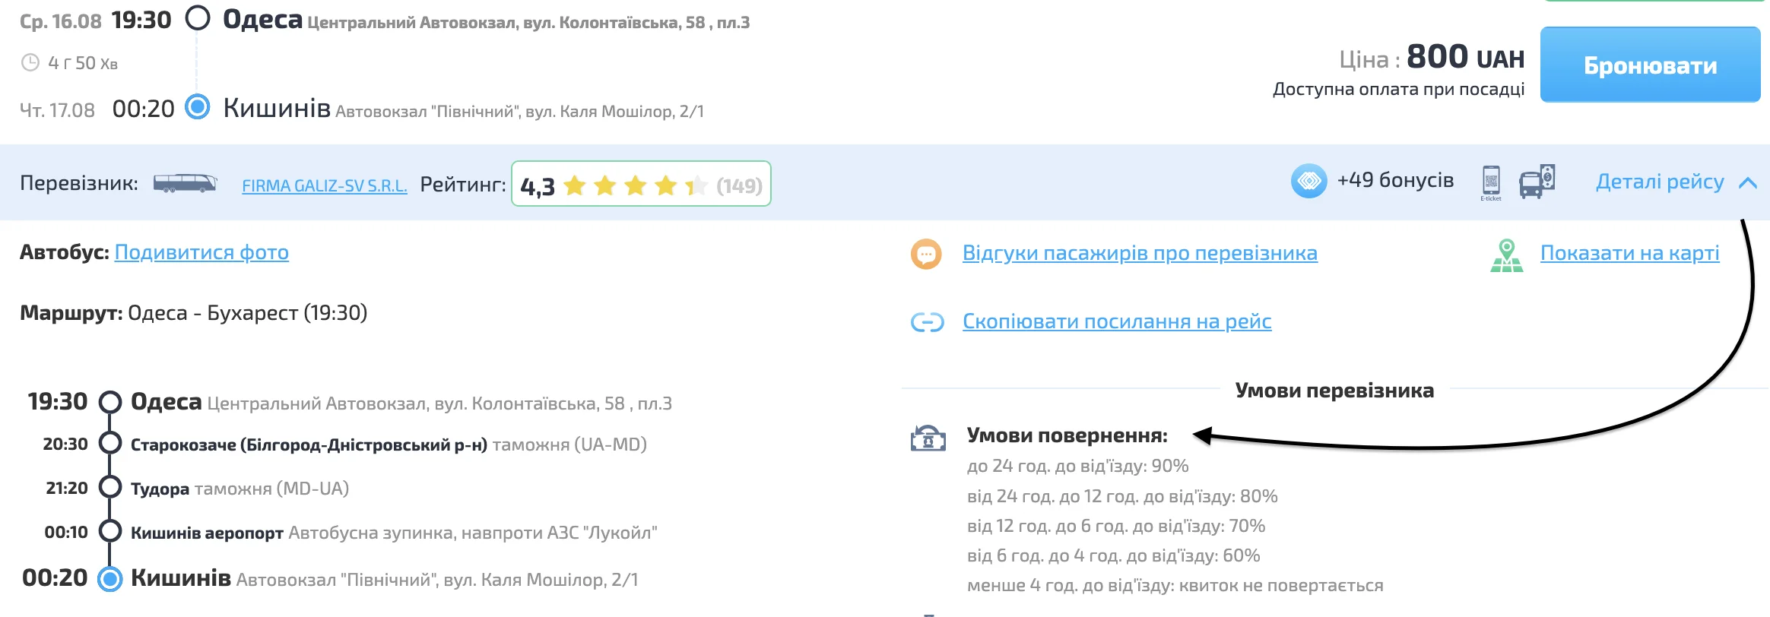Click the green map pin icon

[1506, 255]
